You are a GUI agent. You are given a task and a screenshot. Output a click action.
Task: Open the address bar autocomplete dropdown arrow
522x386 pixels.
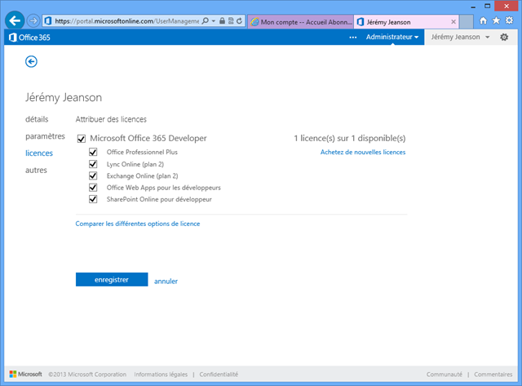coord(214,21)
